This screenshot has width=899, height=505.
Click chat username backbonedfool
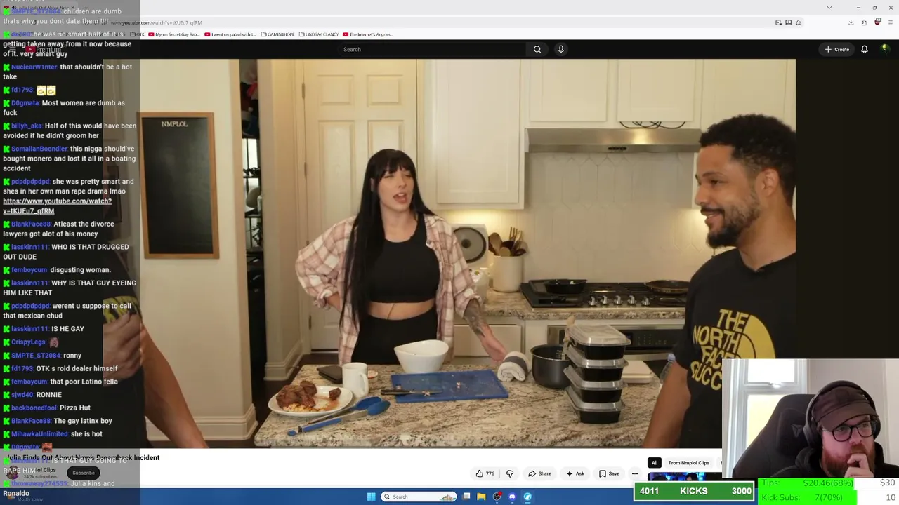[x=34, y=408]
